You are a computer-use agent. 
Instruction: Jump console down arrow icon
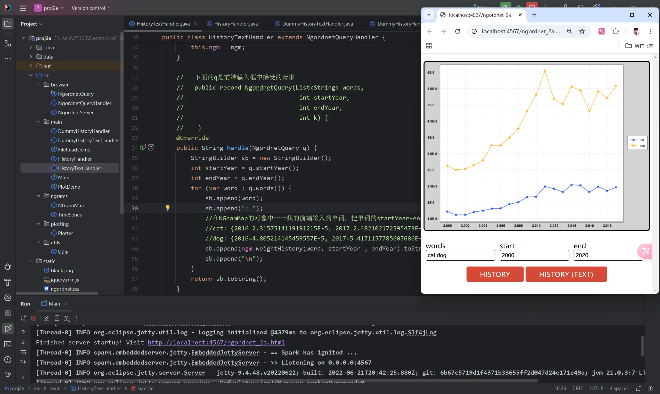(x=23, y=342)
